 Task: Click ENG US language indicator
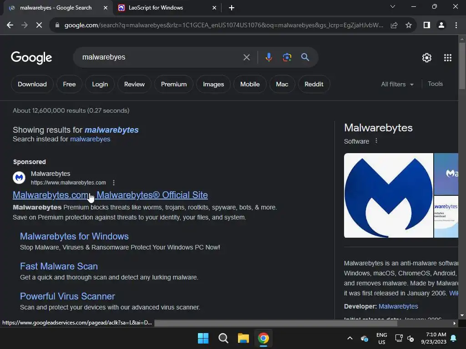click(382, 338)
